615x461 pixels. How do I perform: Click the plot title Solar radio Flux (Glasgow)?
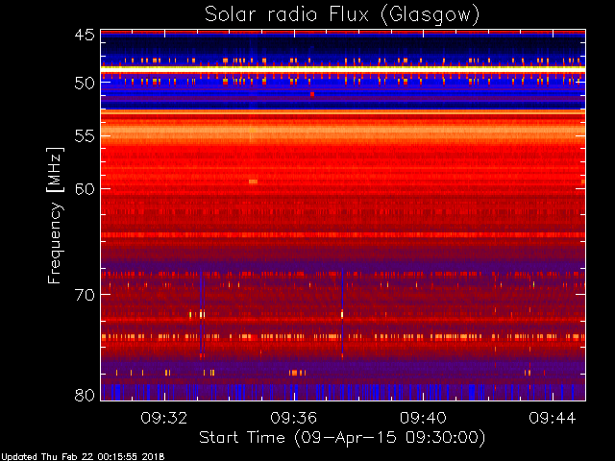(x=342, y=15)
